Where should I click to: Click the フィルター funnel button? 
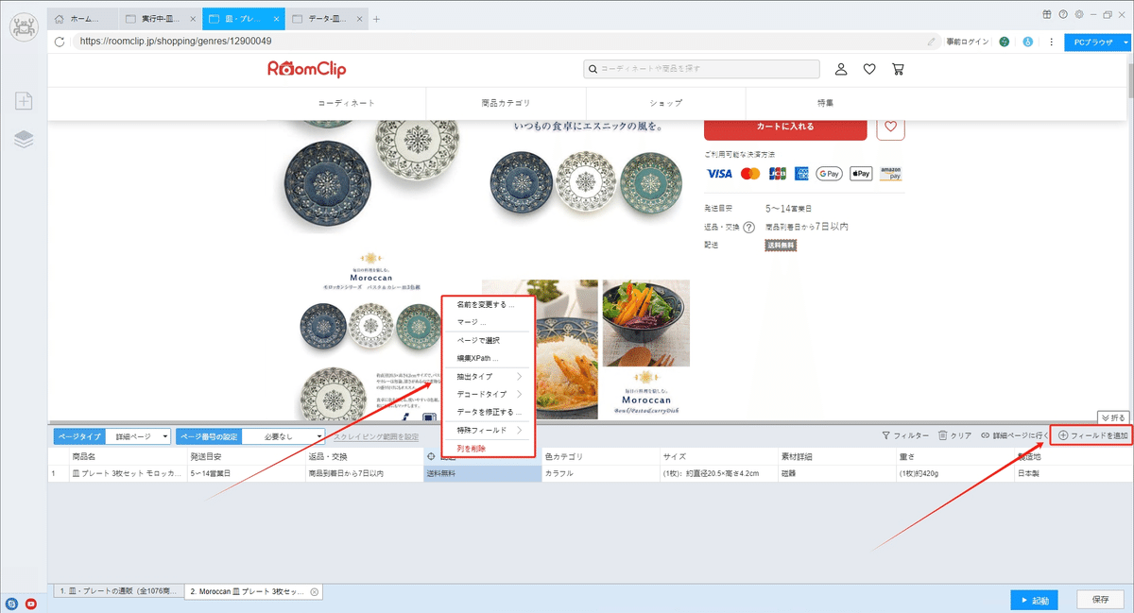tap(904, 435)
